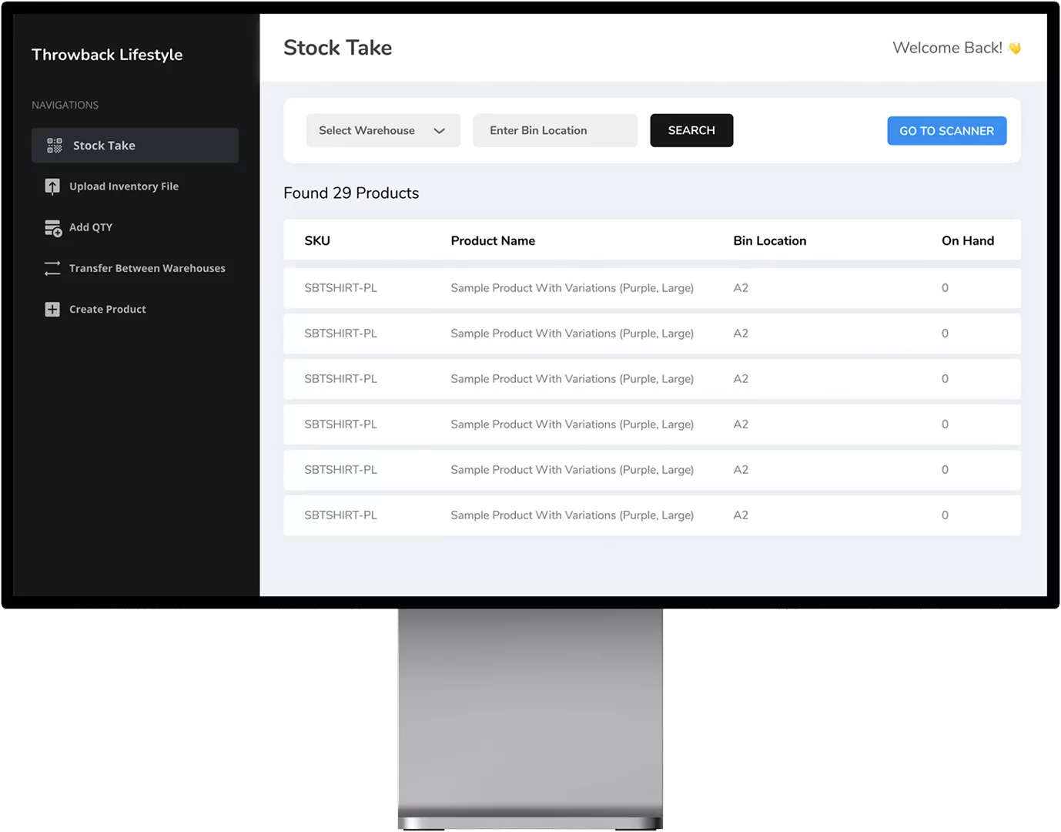Screen dimensions: 1061x832
Task: Click the Transfer Between Warehouses arrows icon
Action: [52, 268]
